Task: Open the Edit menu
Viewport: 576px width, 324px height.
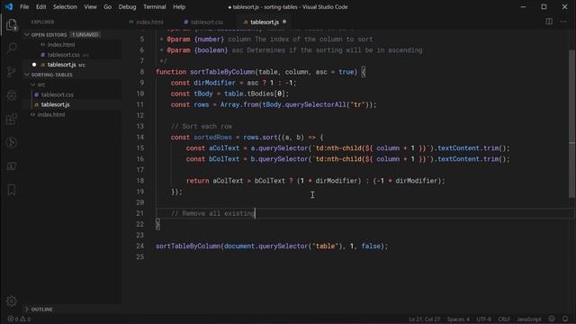Action: click(41, 6)
